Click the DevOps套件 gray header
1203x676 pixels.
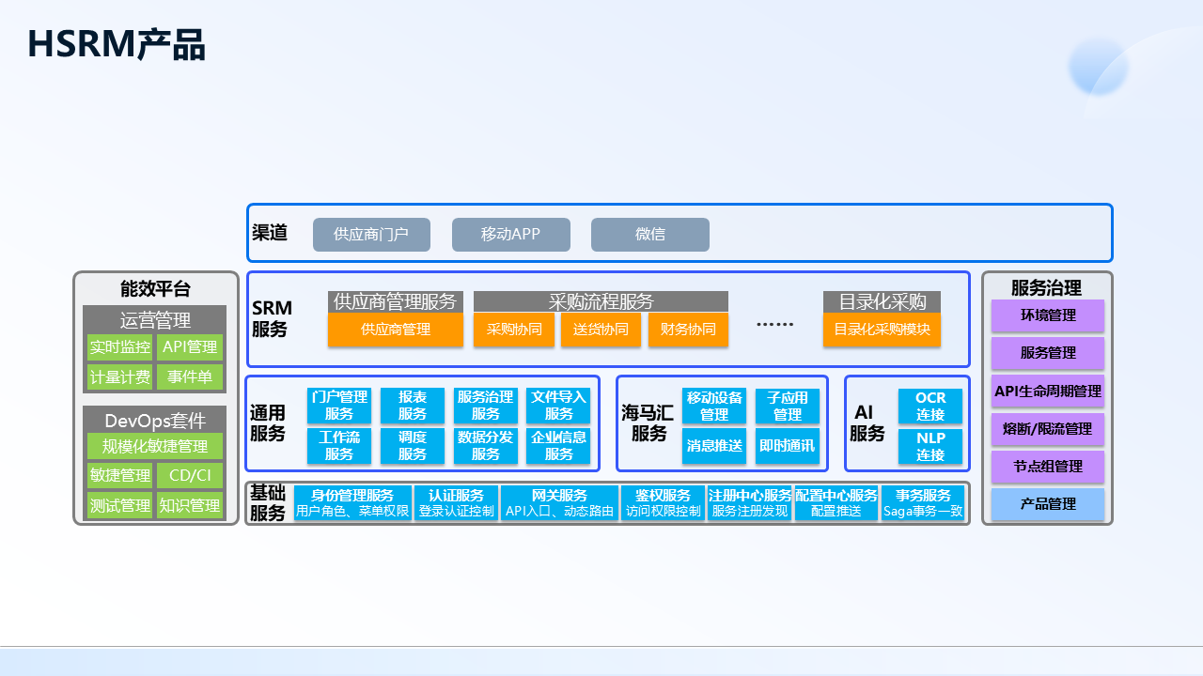coord(155,420)
